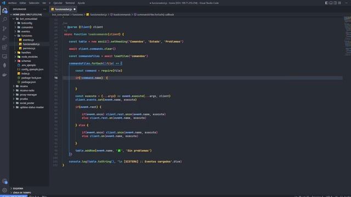Open eventos.js in the file tree
The image size is (351, 197).
coord(29,40)
